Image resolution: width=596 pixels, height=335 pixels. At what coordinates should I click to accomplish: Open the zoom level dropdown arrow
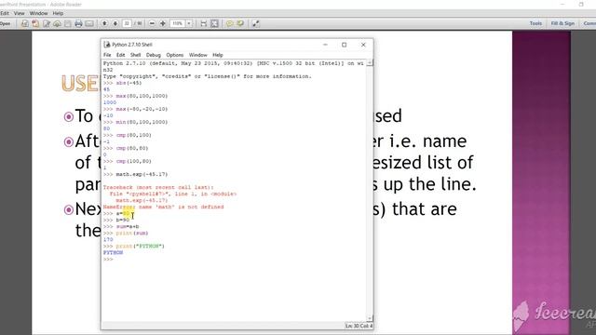[189, 23]
